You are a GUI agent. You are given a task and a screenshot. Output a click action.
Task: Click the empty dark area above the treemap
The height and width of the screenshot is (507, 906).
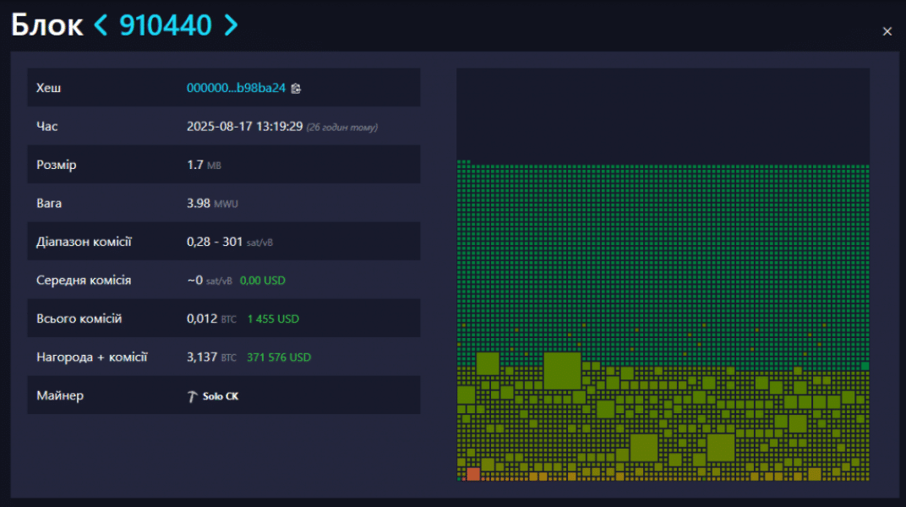663,114
